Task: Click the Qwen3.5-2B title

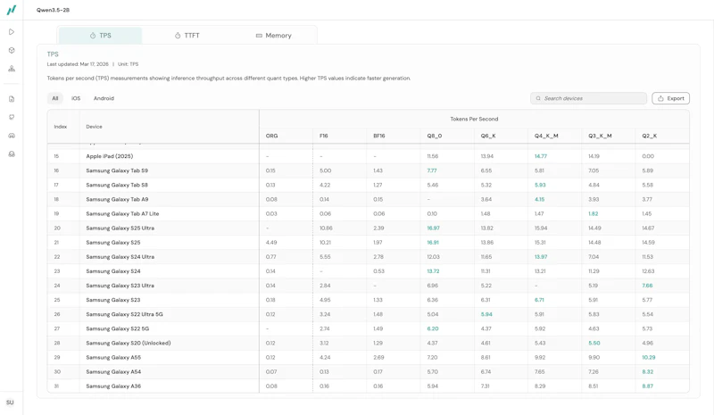Action: (53, 10)
